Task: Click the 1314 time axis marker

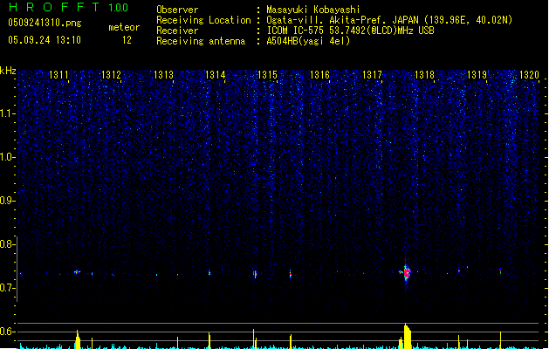Action: pos(215,75)
